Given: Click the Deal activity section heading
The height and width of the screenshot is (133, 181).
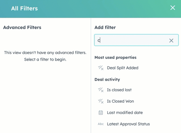Looking at the screenshot, I should coord(107,80).
